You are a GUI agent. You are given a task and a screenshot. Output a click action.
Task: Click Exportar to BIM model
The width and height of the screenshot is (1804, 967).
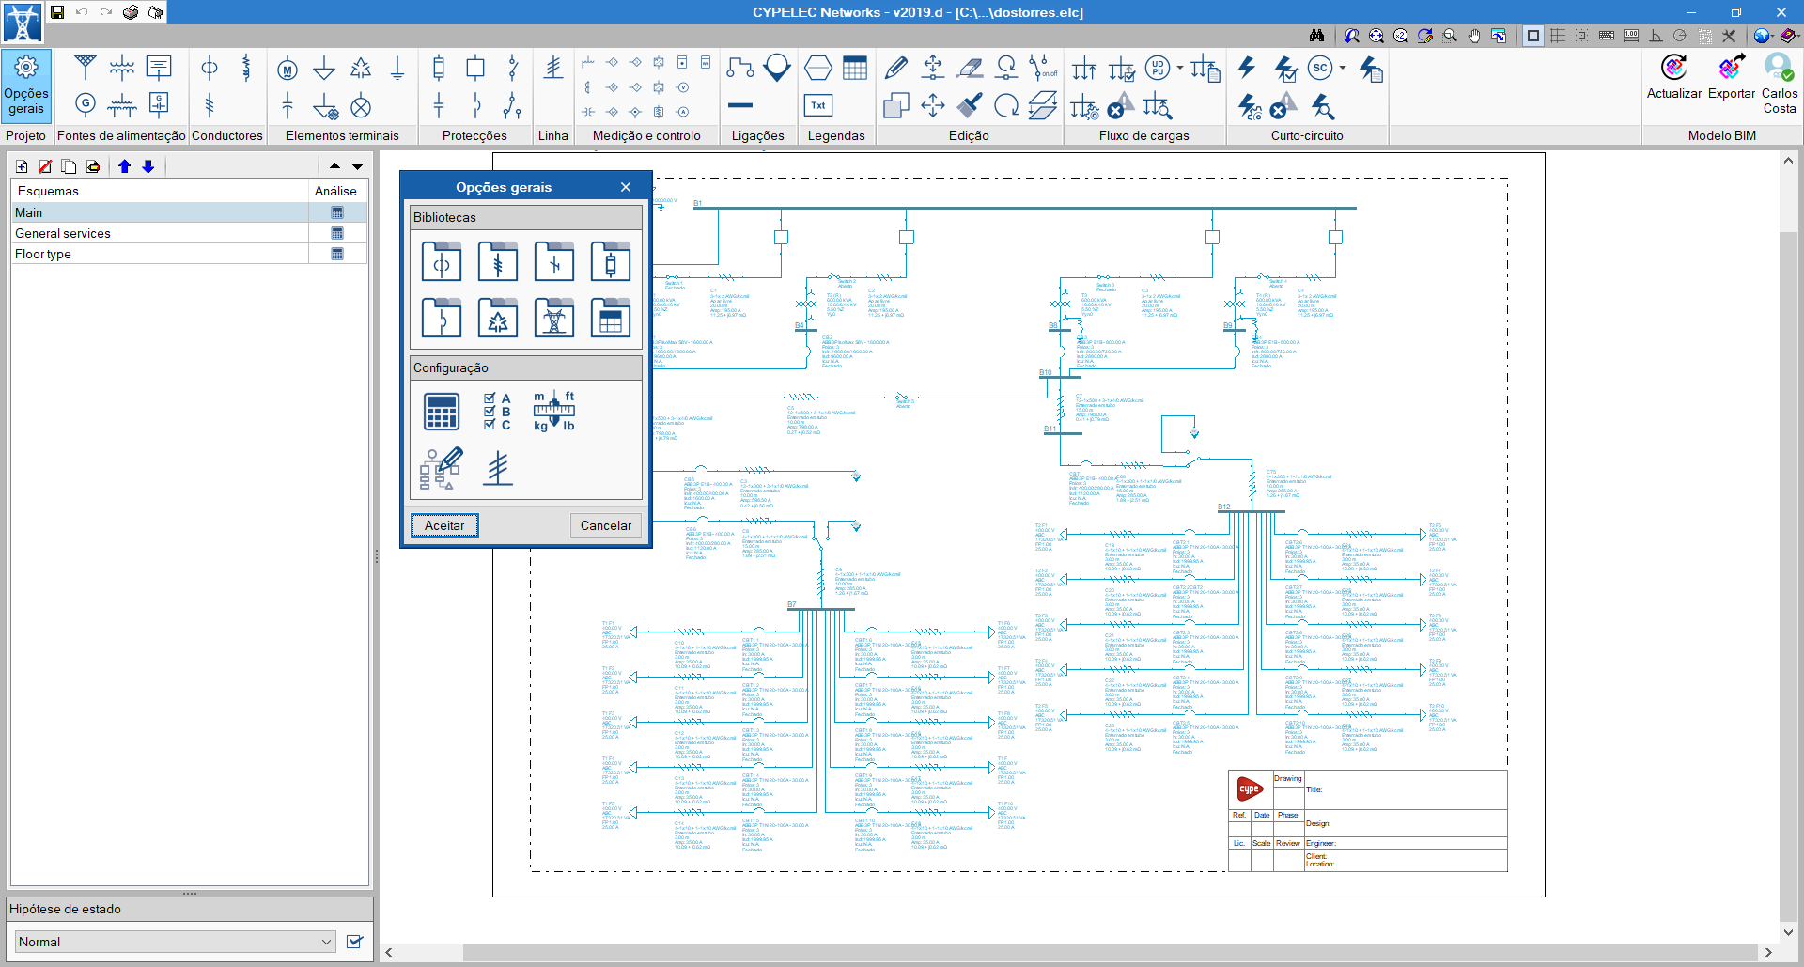(x=1731, y=77)
